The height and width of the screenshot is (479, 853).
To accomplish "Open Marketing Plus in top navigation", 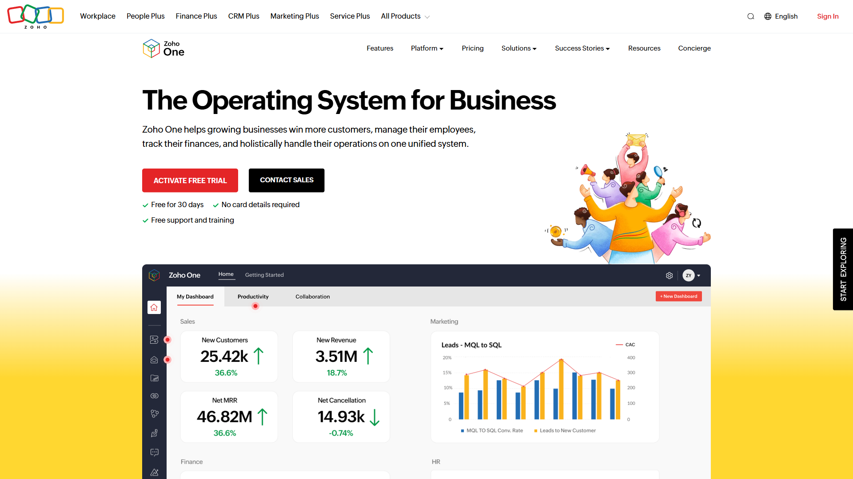I will tap(295, 16).
